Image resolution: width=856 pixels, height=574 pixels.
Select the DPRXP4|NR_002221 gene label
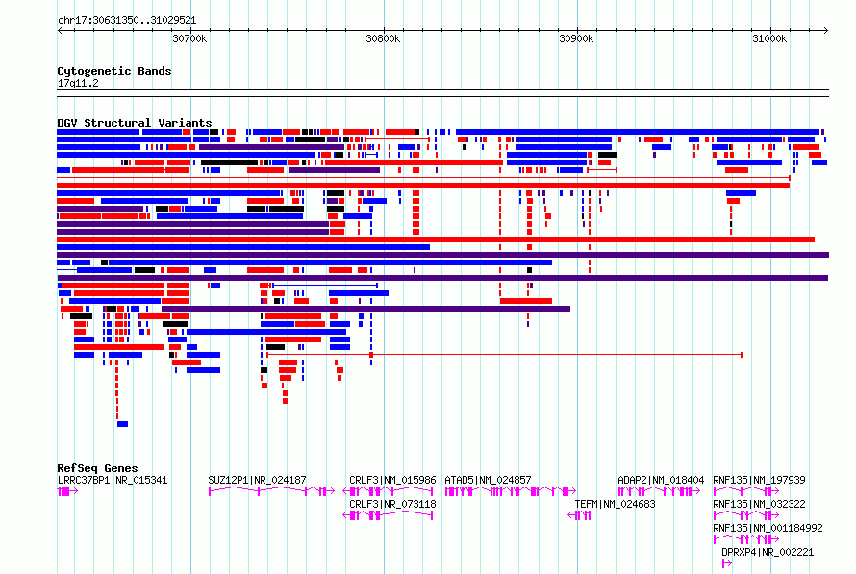coord(768,552)
